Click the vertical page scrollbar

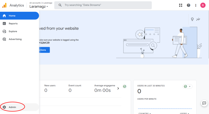click(x=208, y=35)
